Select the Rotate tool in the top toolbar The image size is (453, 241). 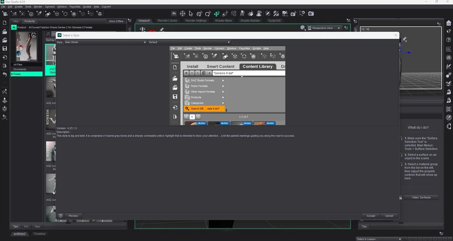pos(208,14)
